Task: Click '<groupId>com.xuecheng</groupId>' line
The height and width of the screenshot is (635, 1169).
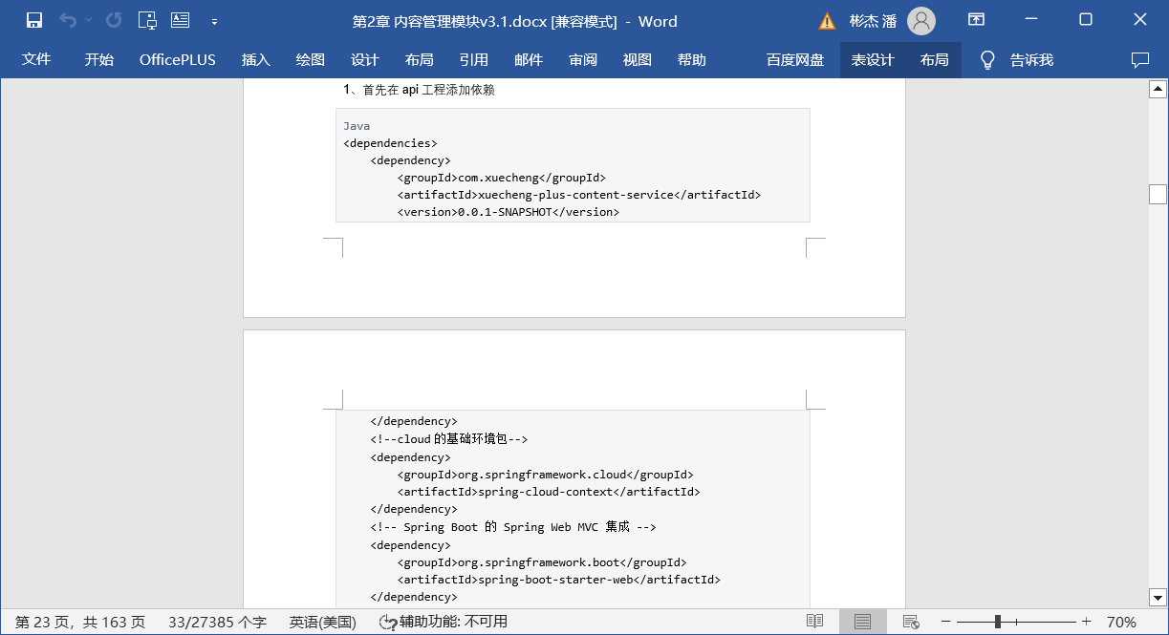Action: point(502,178)
